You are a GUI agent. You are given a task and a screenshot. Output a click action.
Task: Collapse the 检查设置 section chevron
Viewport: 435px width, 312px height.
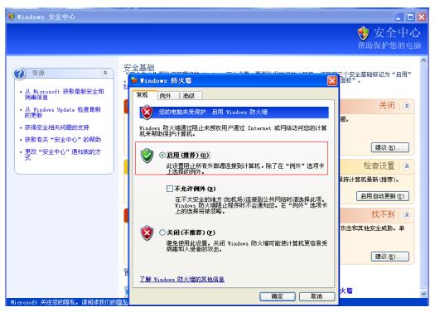click(407, 166)
